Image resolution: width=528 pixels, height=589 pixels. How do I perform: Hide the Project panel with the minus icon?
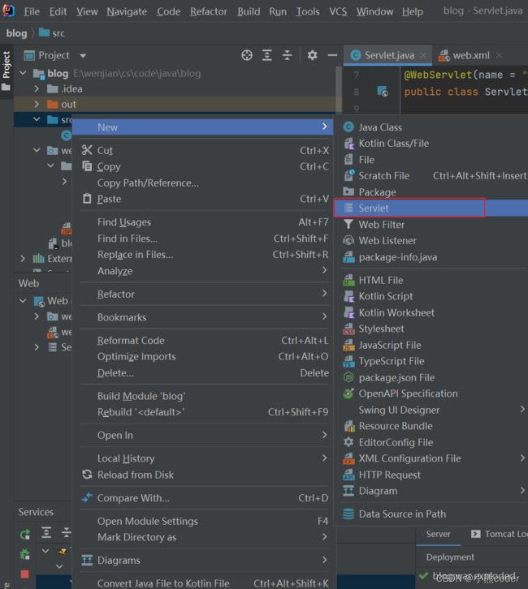(332, 55)
